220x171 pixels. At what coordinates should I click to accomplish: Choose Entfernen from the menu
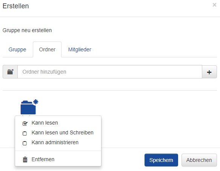pyautogui.click(x=43, y=159)
